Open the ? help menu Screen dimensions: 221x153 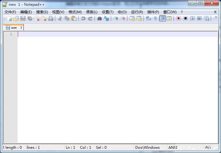point(182,12)
